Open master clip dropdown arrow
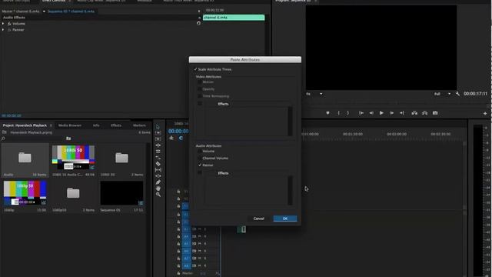This screenshot has height=277, width=492. click(x=44, y=12)
